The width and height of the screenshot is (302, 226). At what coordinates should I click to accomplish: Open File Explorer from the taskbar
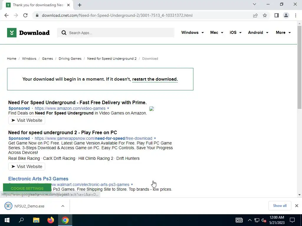36,220
